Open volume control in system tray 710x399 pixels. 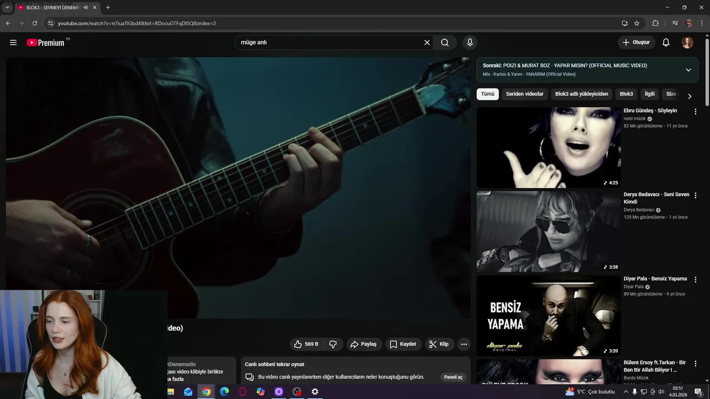pos(661,392)
